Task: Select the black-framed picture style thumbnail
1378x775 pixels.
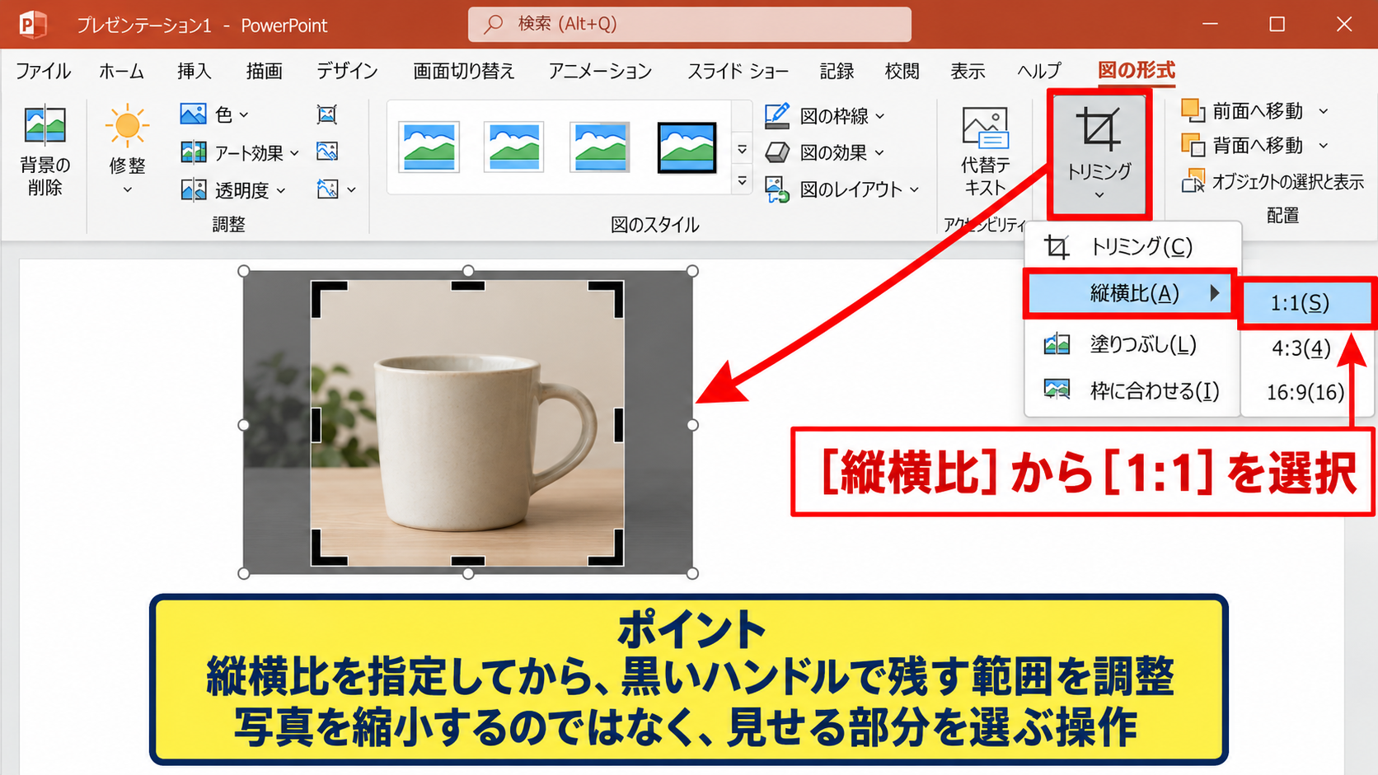Action: [687, 147]
